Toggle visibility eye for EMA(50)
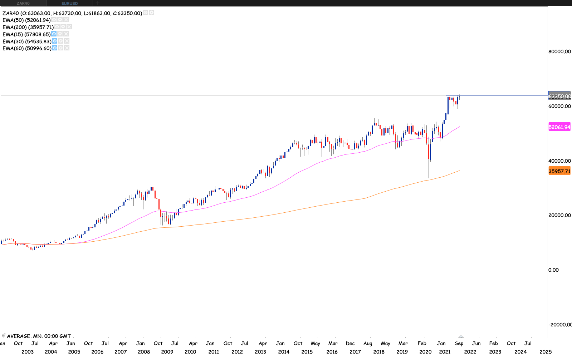The height and width of the screenshot is (355, 572). 54,20
